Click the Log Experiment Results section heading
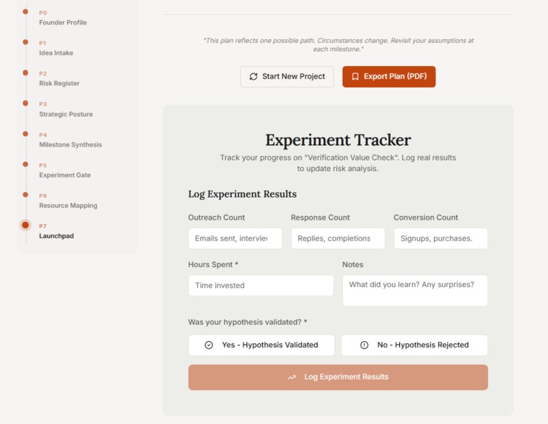 tap(242, 194)
